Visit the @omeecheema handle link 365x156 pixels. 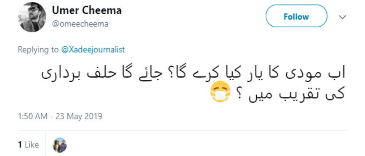(x=80, y=24)
